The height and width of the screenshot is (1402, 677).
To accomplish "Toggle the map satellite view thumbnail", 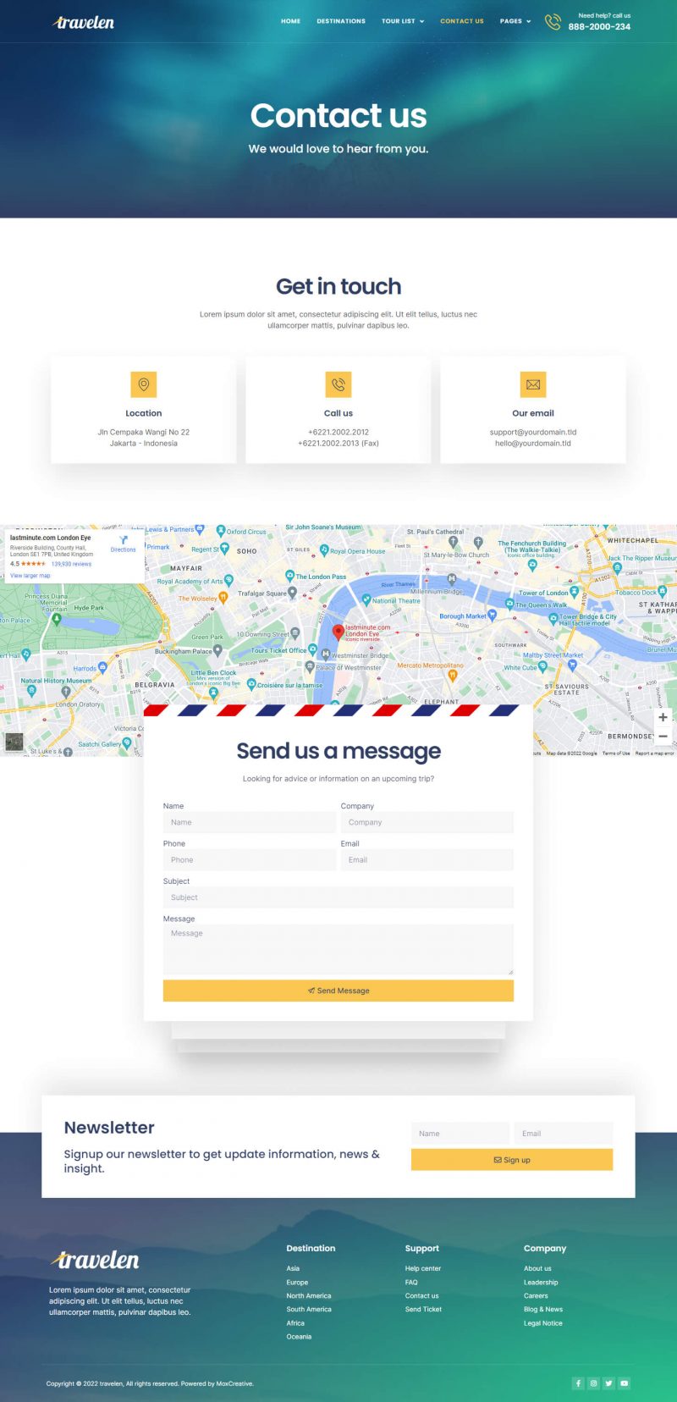I will click(x=14, y=742).
